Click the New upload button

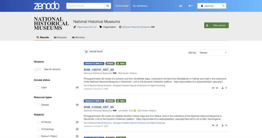coord(216,25)
